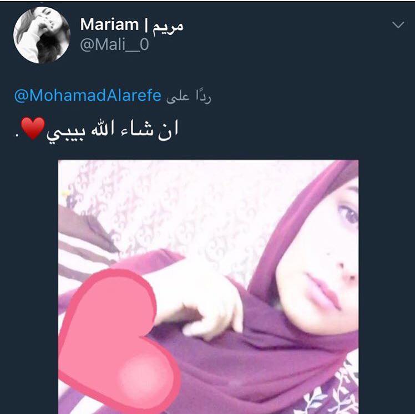Viewport: 415px width, 414px height.
Task: Click the words ان شاء in tweet
Action: click(150, 130)
